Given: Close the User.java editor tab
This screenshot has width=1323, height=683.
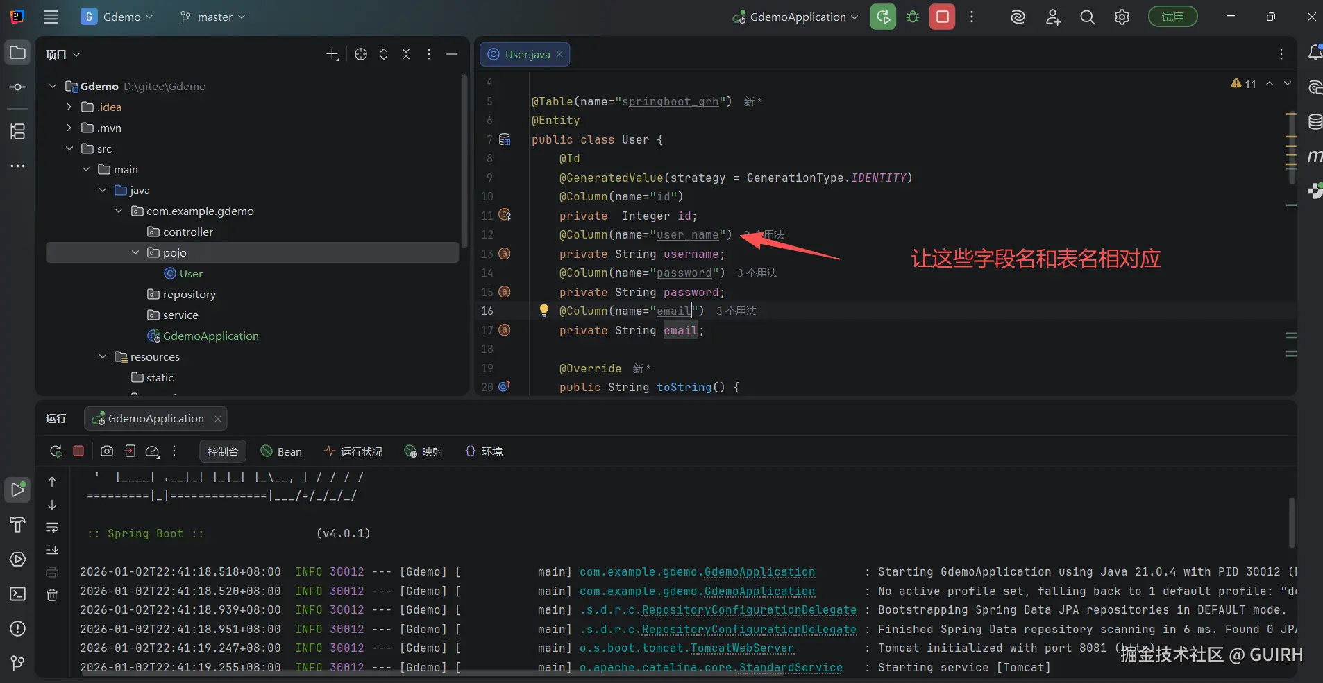Looking at the screenshot, I should coord(559,54).
